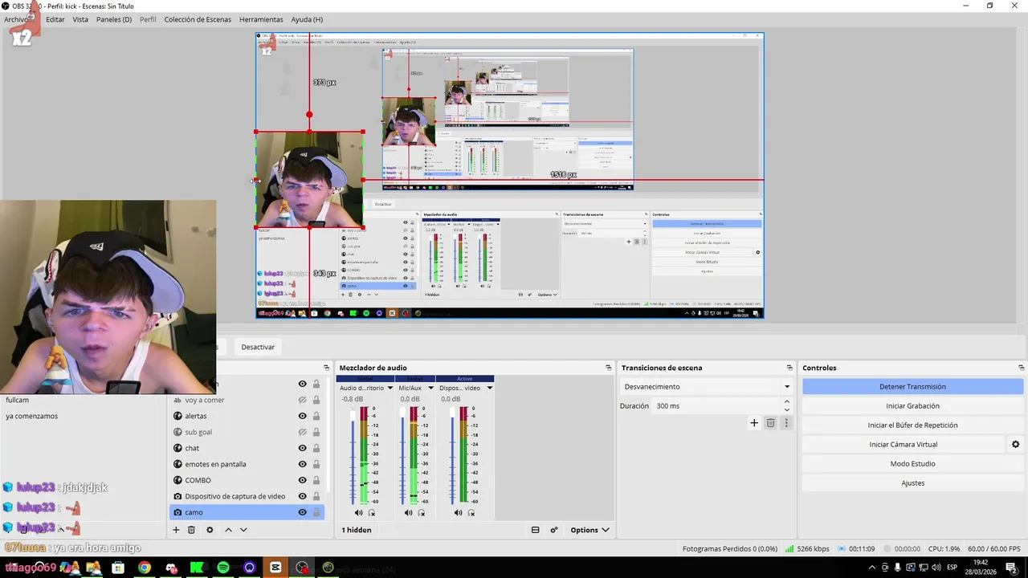Undock Mezclador de audio panel icon
Screen dimensions: 1028x578
click(x=609, y=368)
